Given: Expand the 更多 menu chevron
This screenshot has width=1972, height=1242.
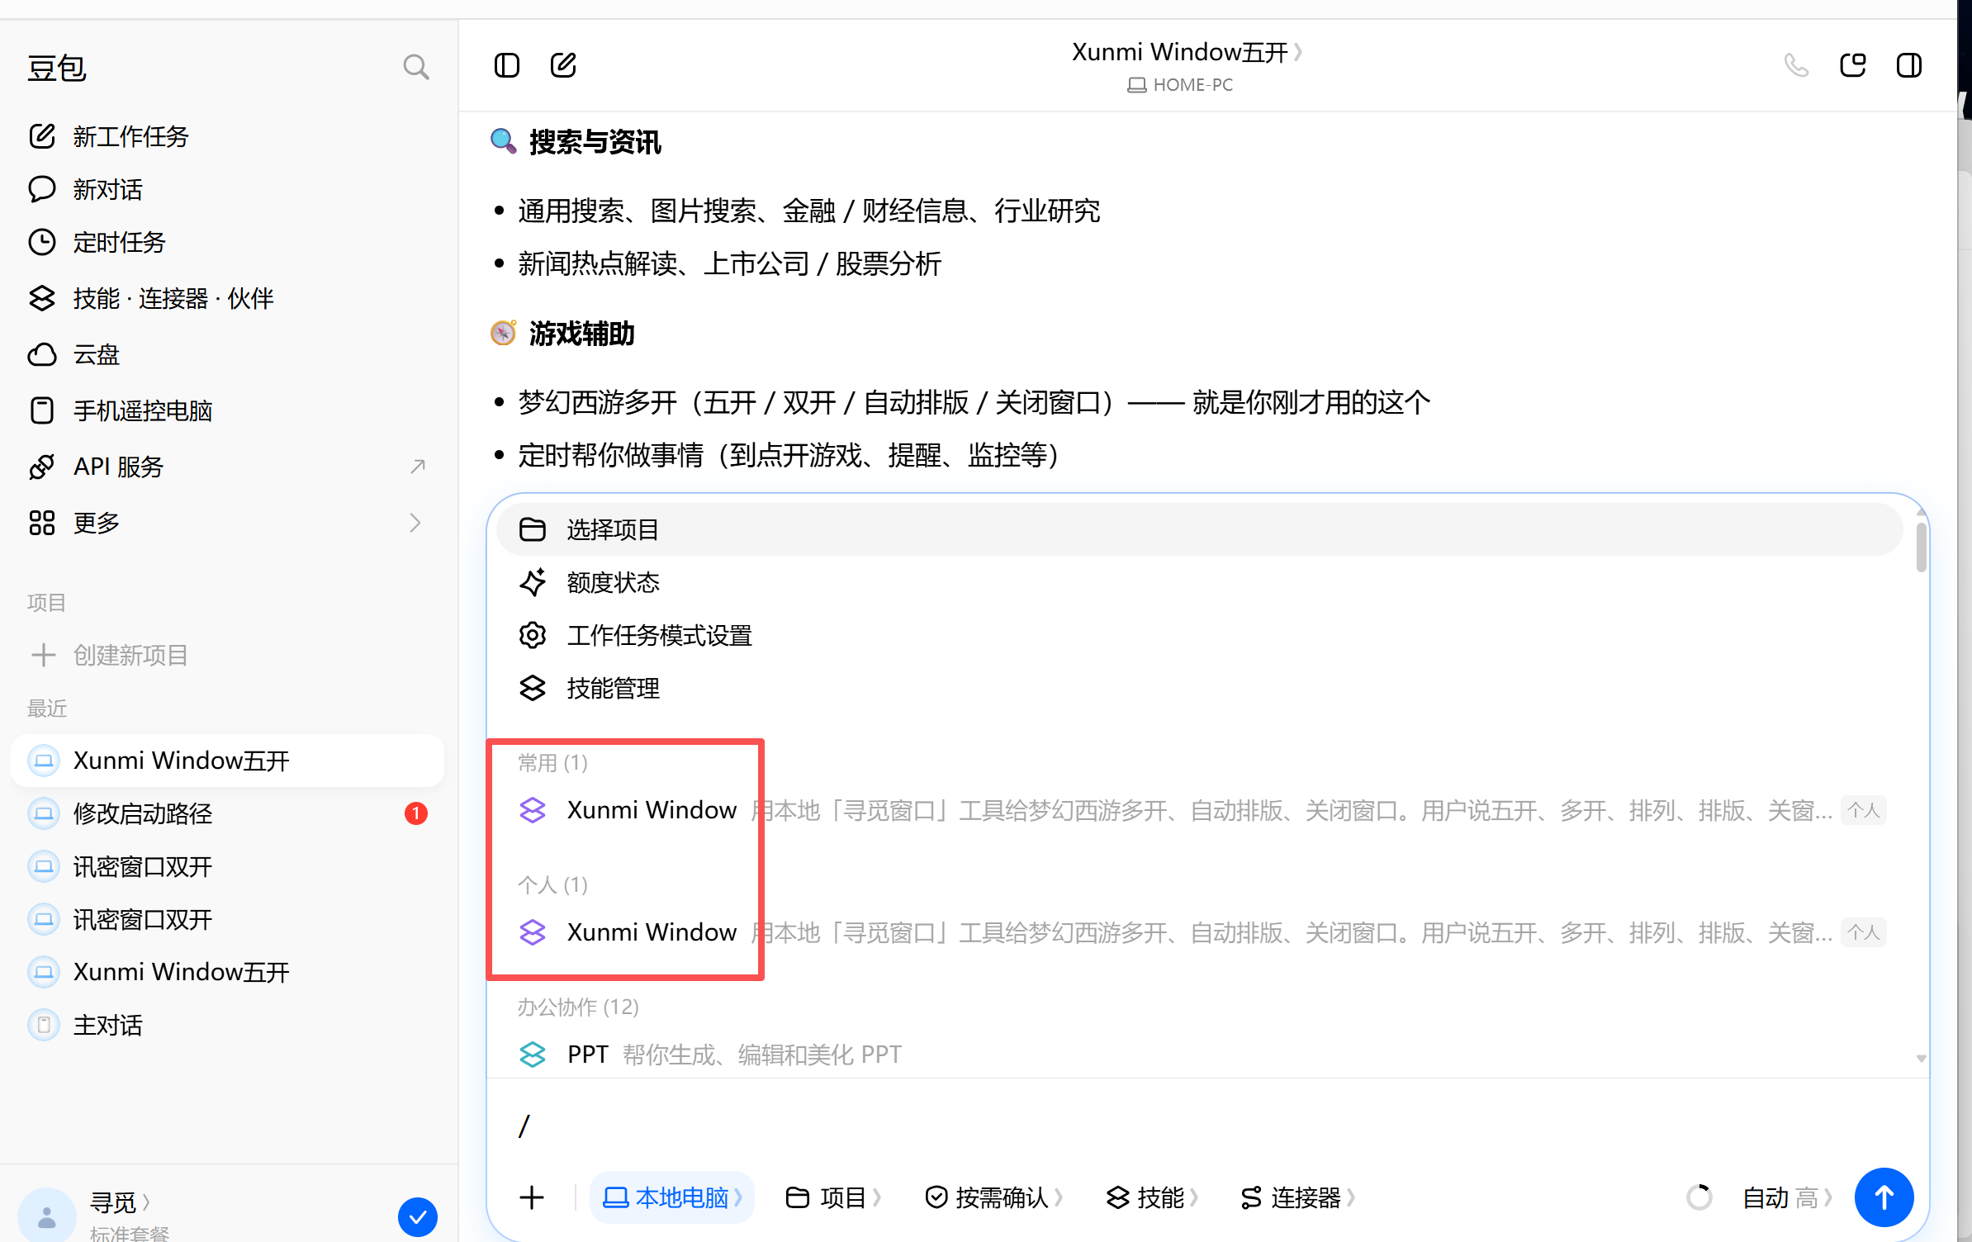Looking at the screenshot, I should click(415, 523).
